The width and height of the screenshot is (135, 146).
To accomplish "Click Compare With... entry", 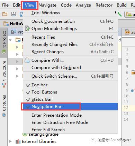I will click(70, 60).
